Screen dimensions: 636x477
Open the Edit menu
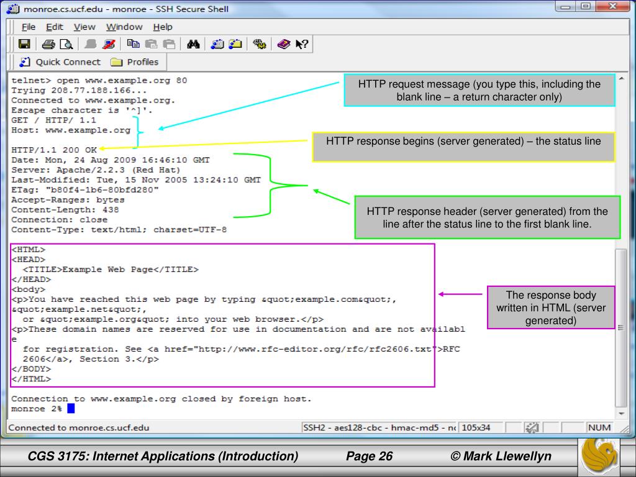tap(55, 27)
